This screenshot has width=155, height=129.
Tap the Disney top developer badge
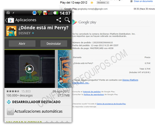[x=33, y=33]
